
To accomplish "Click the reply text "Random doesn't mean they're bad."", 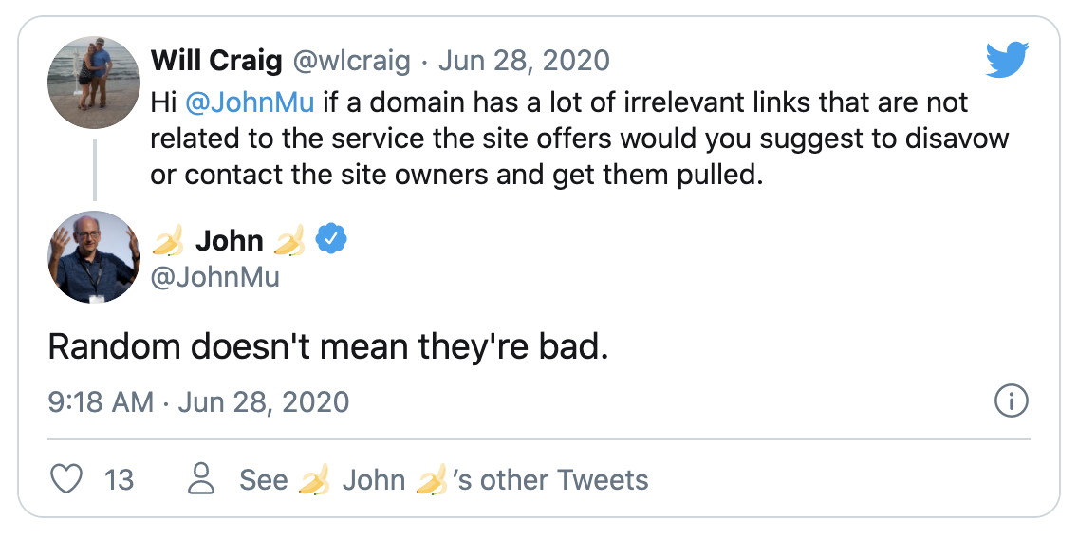I will (x=328, y=347).
